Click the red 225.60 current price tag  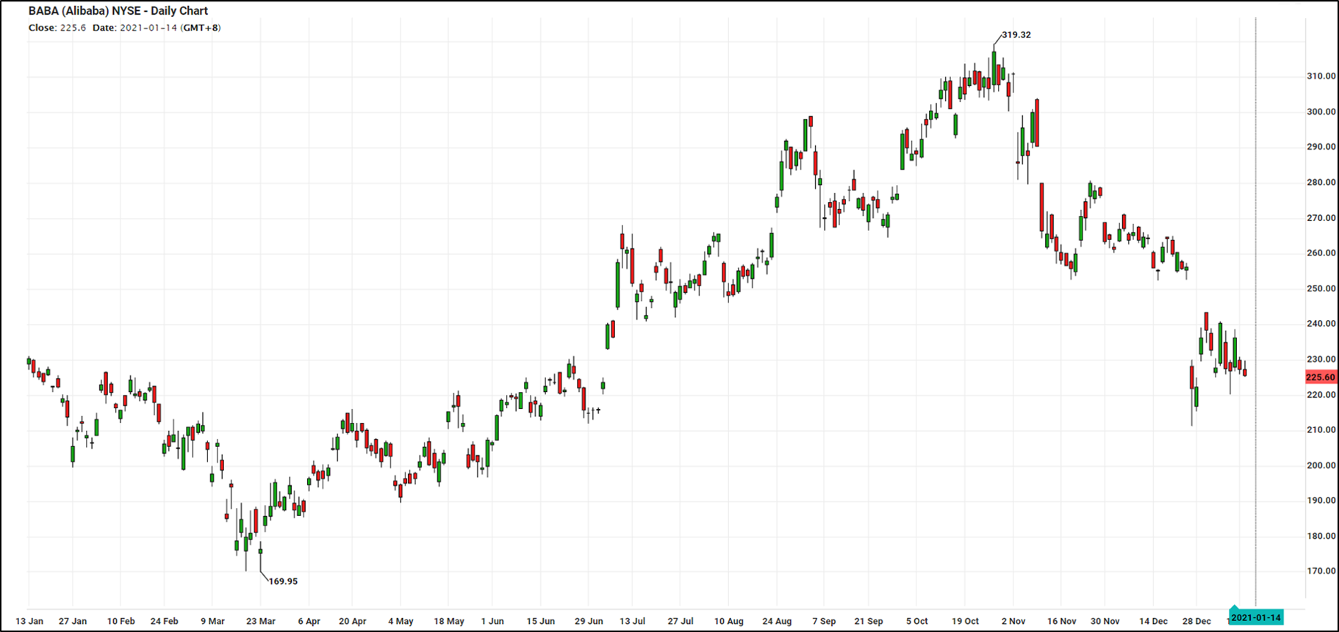1321,377
